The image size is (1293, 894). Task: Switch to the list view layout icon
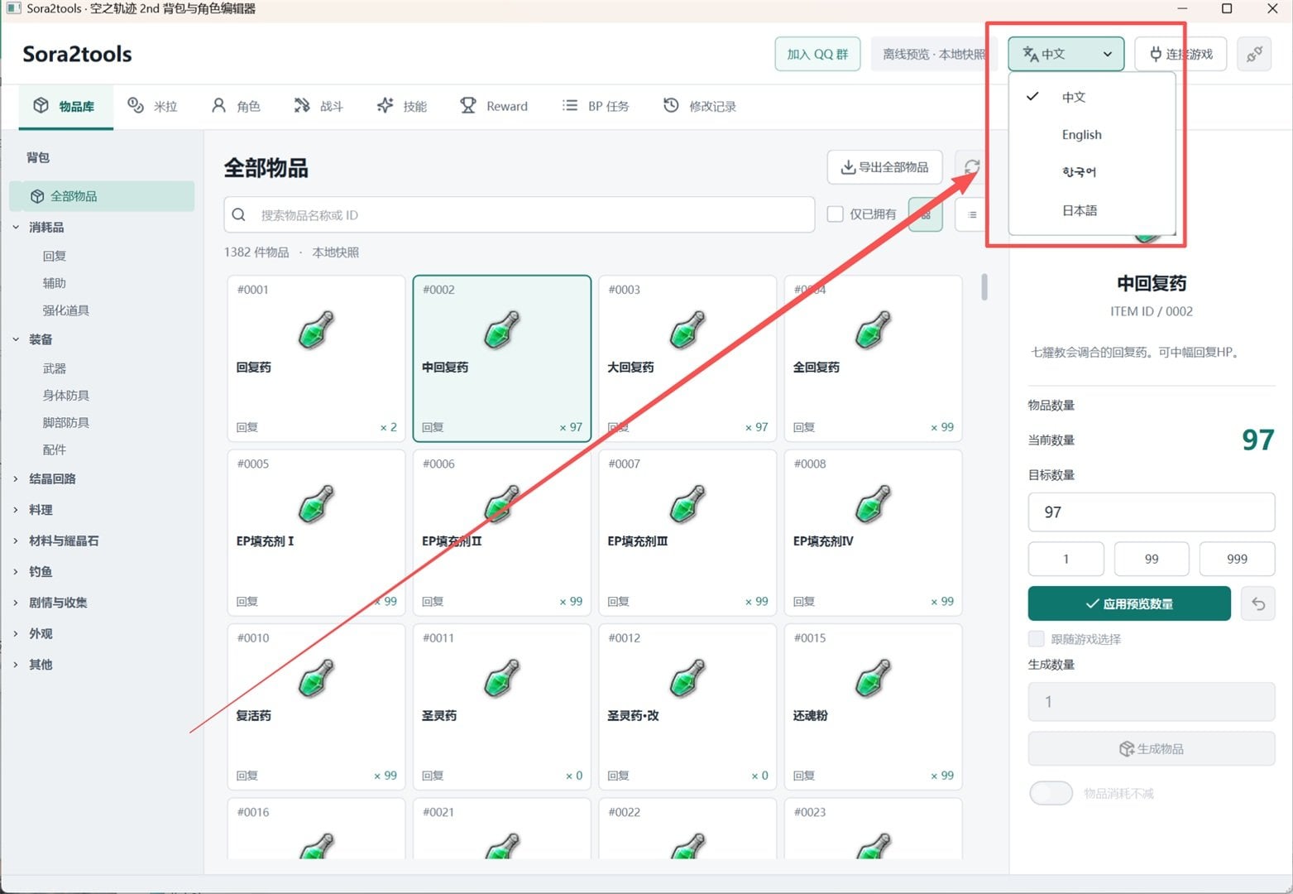972,214
